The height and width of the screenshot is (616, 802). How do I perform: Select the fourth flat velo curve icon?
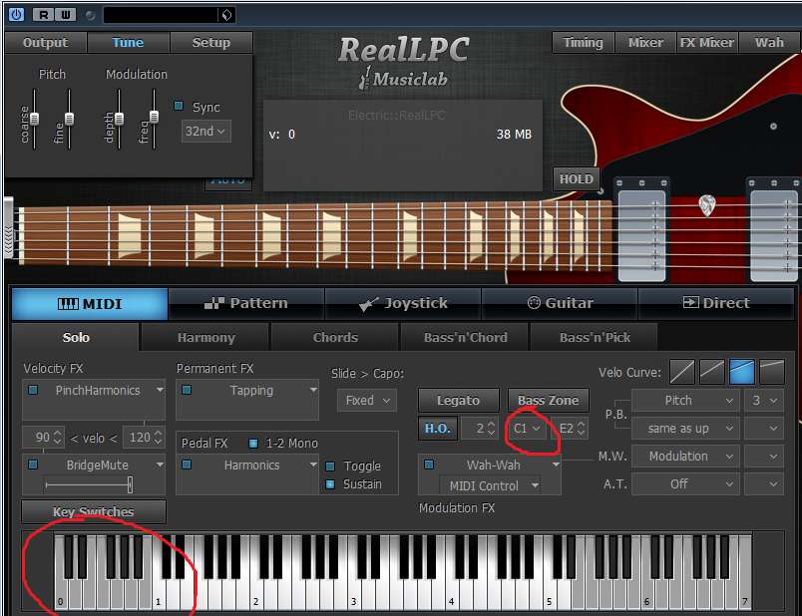point(772,372)
